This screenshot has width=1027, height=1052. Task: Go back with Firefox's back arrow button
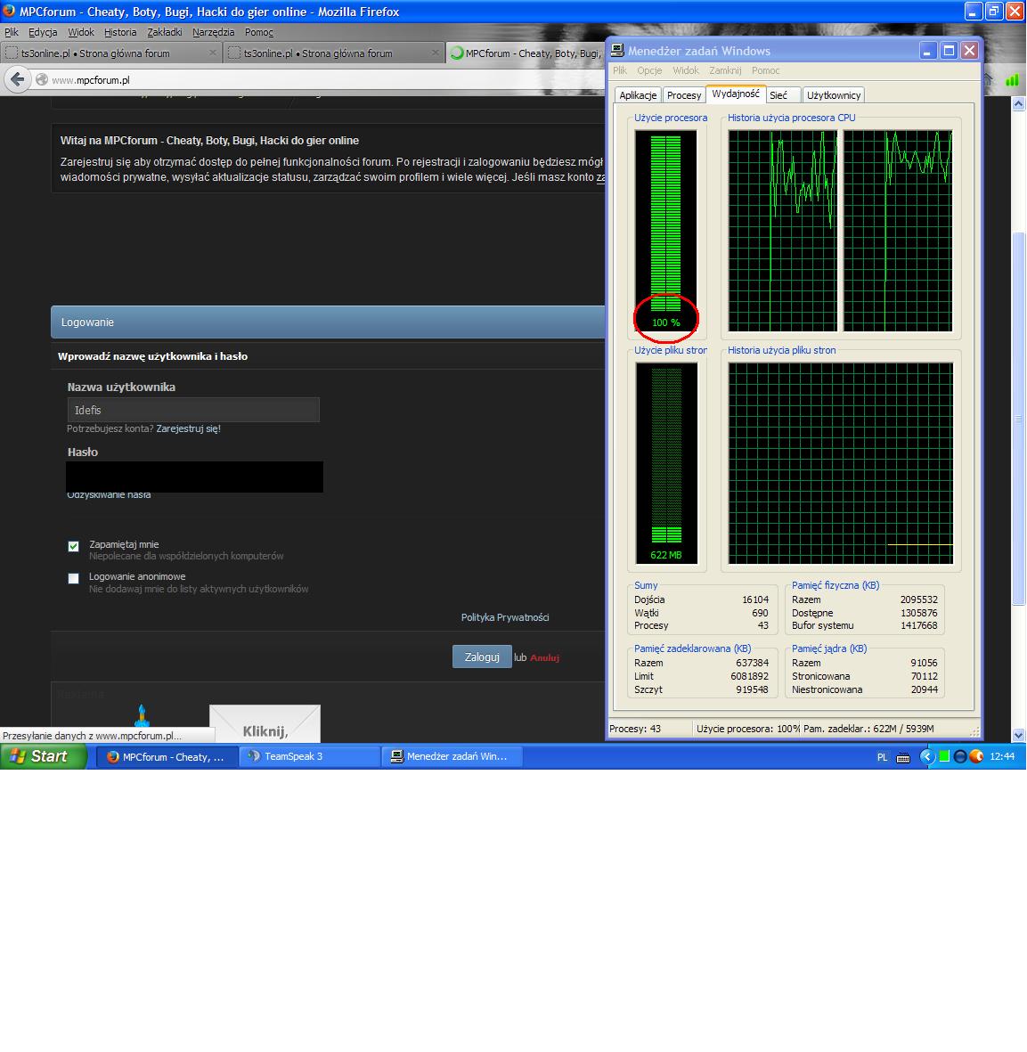pos(18,80)
